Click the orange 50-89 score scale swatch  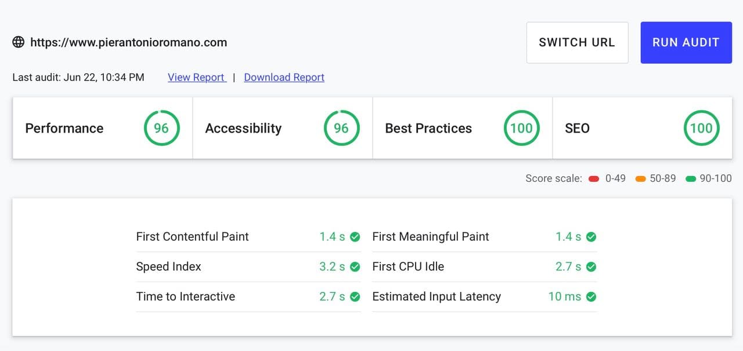640,179
